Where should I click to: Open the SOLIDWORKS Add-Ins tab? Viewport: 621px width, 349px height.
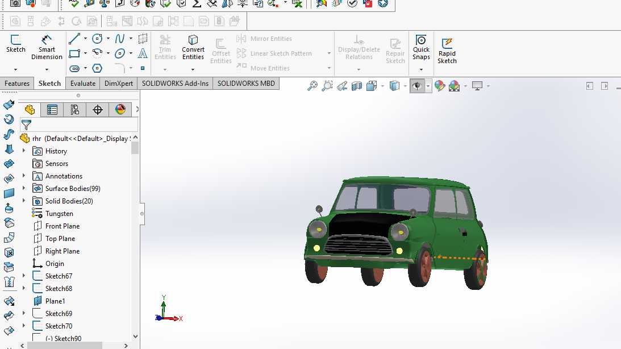coord(175,84)
